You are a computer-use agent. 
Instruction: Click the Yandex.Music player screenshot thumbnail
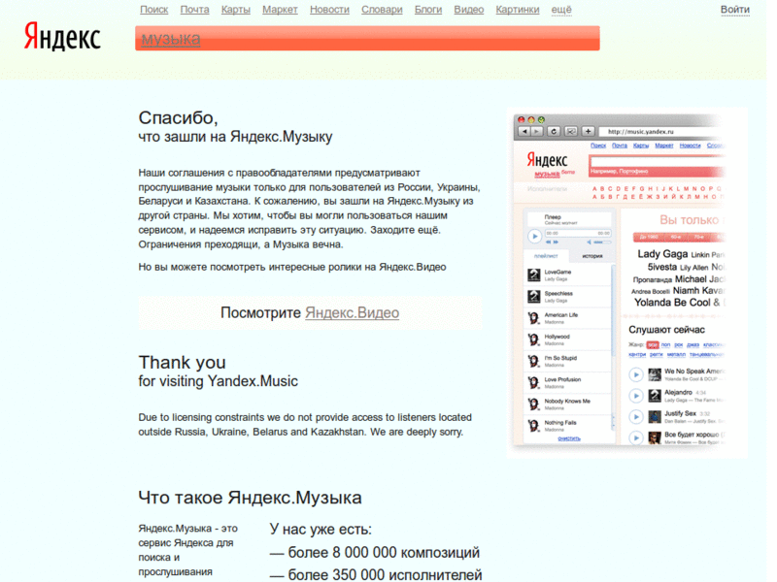point(626,282)
